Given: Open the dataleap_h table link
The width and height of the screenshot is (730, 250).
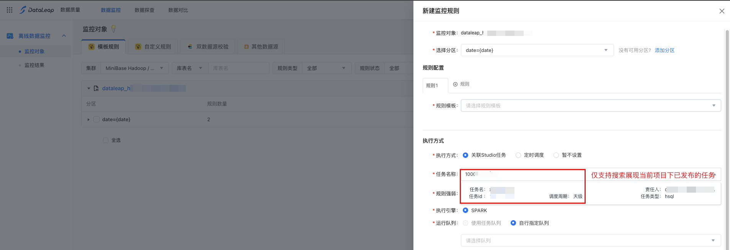Looking at the screenshot, I should tap(144, 88).
